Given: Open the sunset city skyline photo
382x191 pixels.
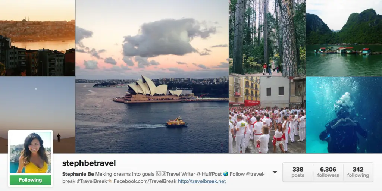Looking at the screenshot, I should click(37, 38).
